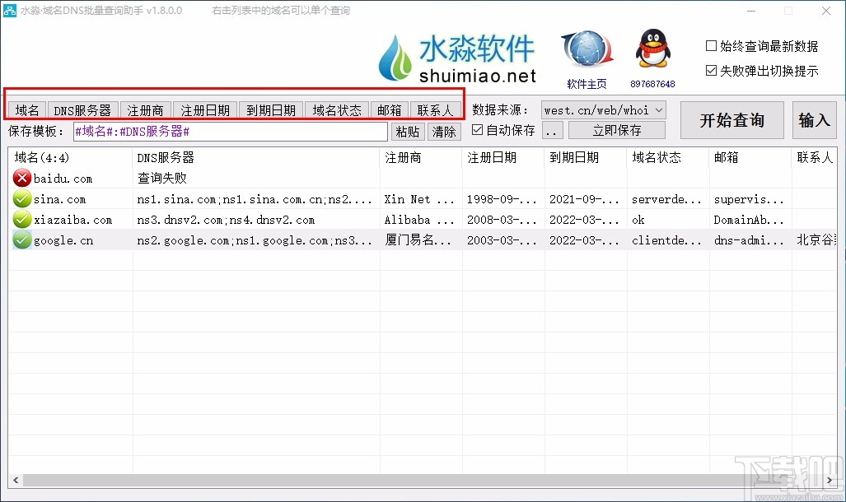846x502 pixels.
Task: Click the 粘贴 paste button
Action: coord(408,130)
